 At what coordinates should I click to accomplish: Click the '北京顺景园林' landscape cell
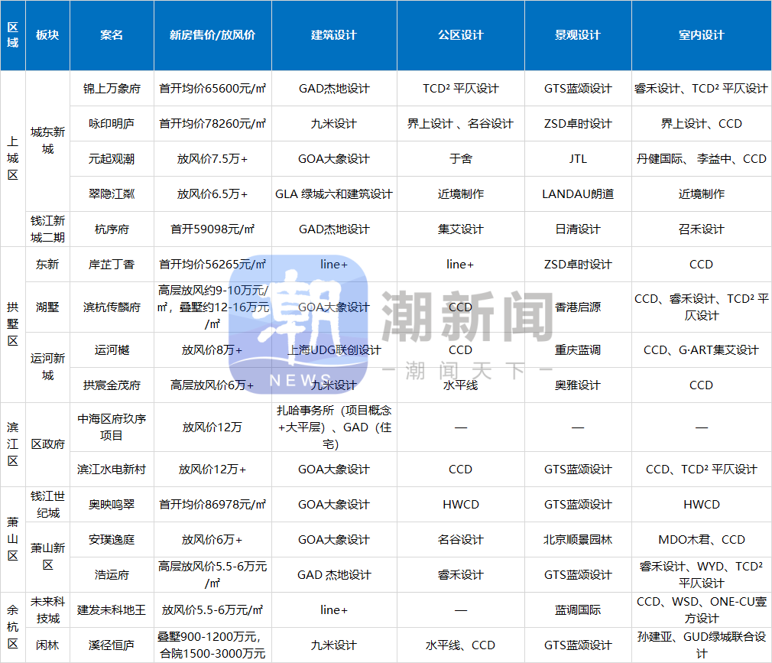tap(578, 540)
